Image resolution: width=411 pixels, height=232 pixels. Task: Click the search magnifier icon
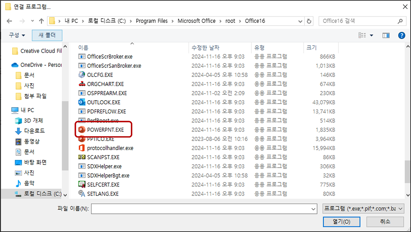click(400, 21)
